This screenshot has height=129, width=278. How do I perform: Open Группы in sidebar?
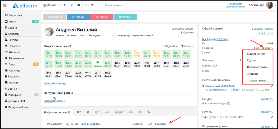pyautogui.click(x=13, y=40)
